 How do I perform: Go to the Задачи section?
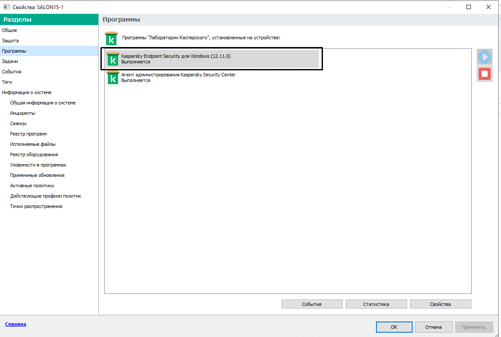[x=49, y=61]
